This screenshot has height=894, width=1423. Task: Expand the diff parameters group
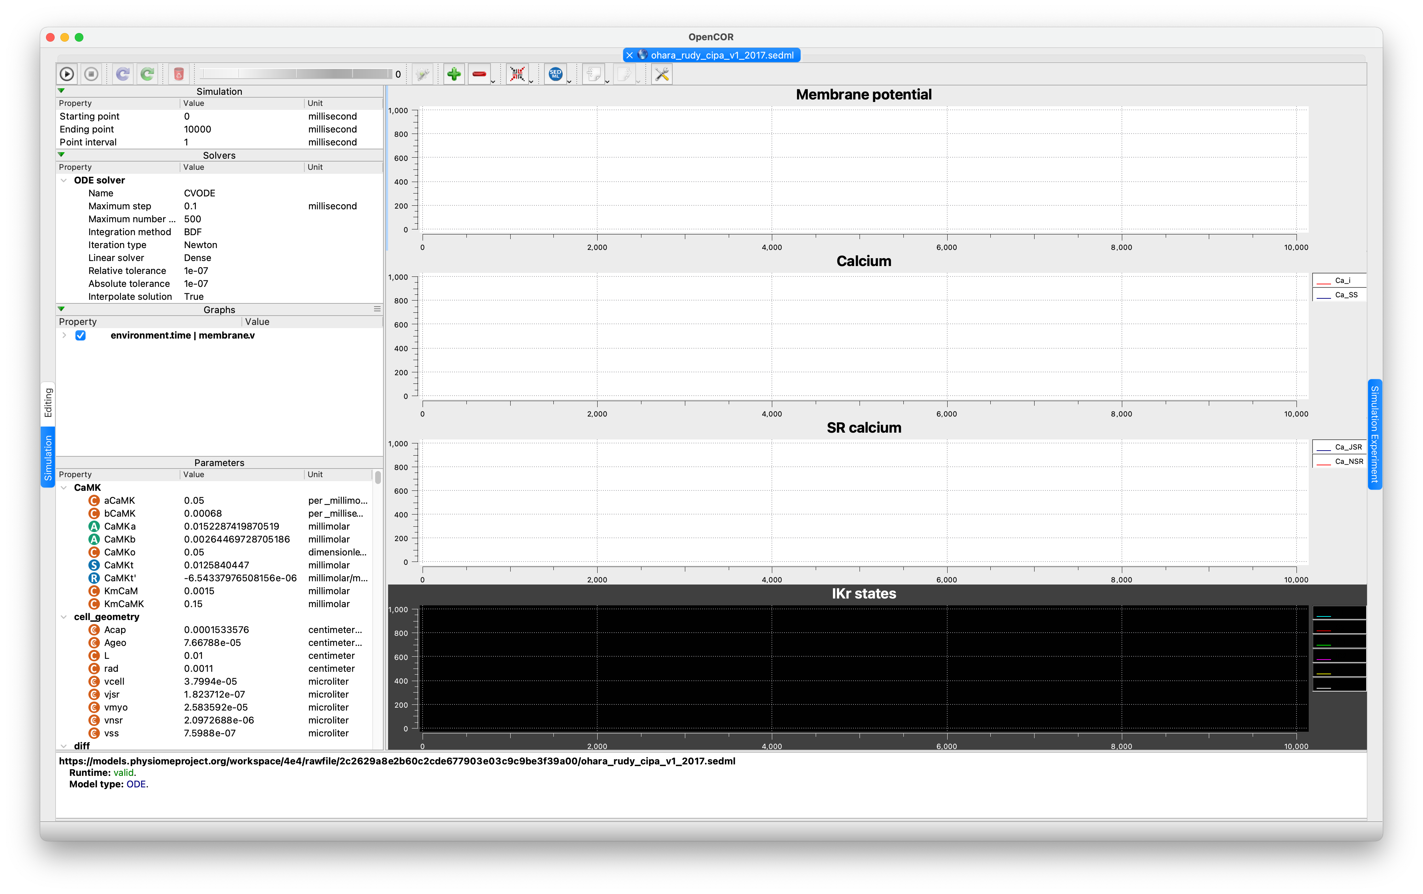coord(64,746)
